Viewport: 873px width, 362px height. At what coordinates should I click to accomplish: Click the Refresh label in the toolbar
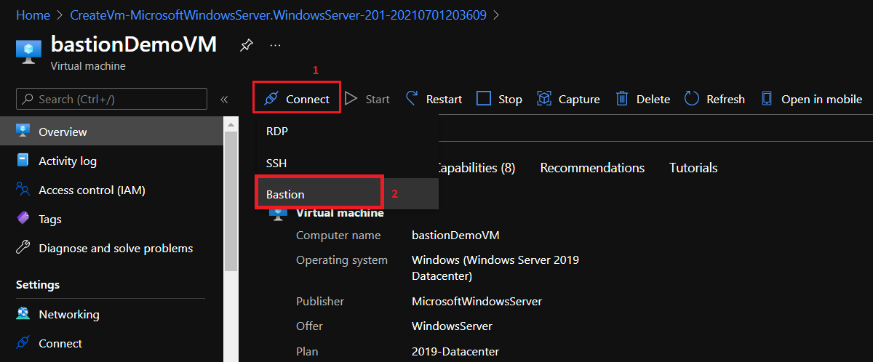point(726,100)
